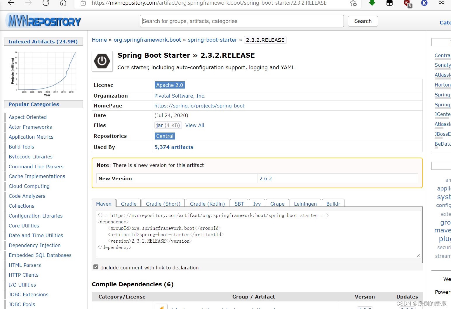Select the SBT tab

(x=239, y=204)
